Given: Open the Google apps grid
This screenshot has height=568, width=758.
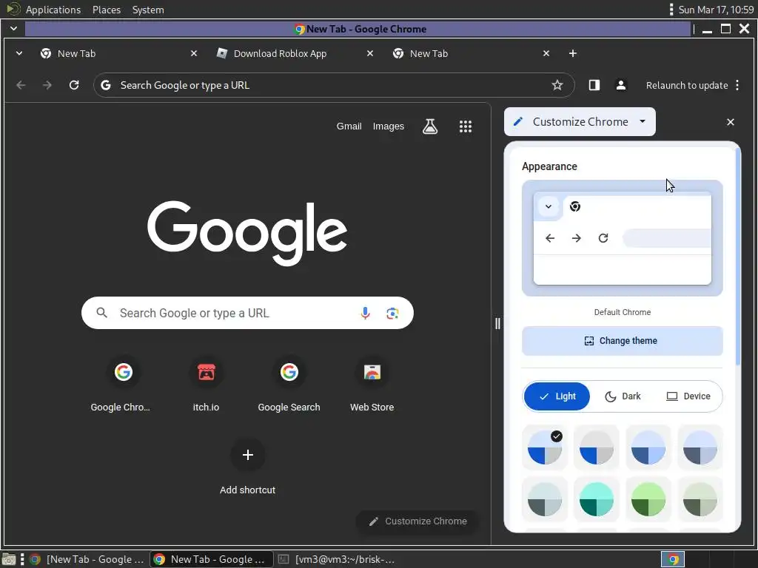Looking at the screenshot, I should click(x=465, y=126).
